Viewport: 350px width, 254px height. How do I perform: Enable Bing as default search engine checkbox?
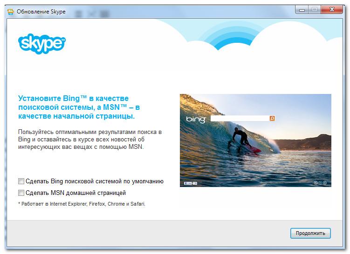click(x=21, y=181)
